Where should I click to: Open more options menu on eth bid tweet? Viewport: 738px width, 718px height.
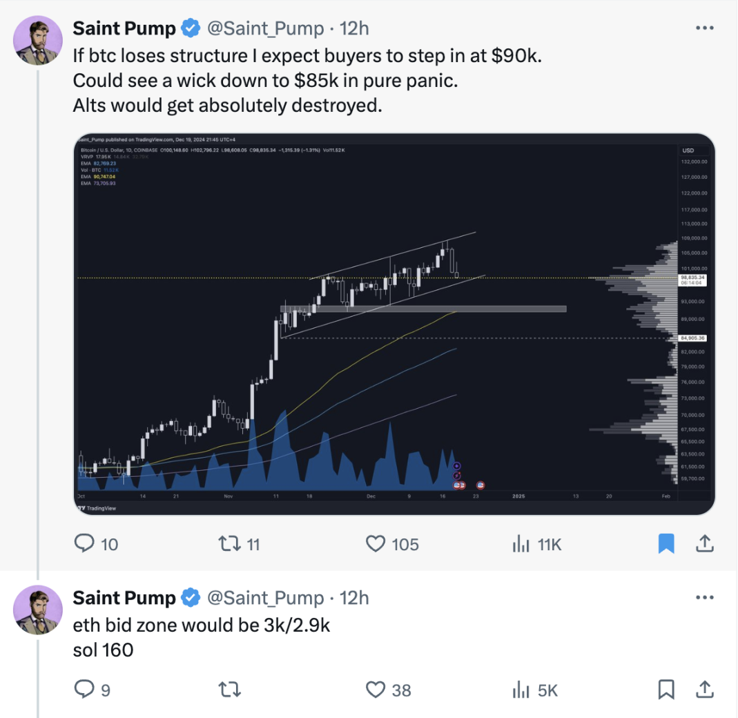(703, 598)
